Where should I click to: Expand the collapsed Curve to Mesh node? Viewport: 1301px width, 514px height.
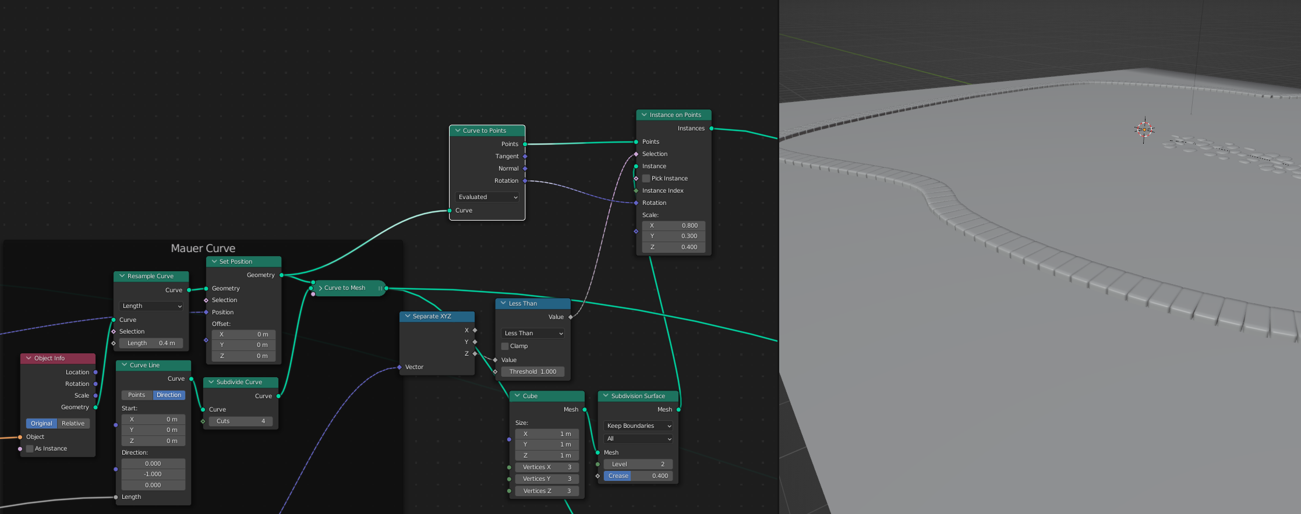[320, 288]
